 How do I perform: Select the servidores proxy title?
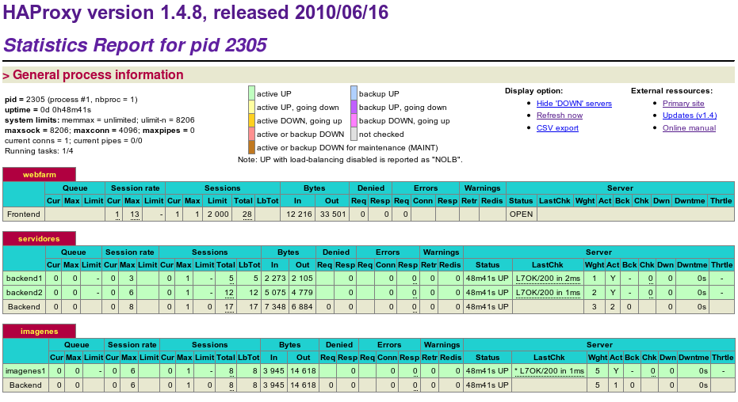point(39,238)
